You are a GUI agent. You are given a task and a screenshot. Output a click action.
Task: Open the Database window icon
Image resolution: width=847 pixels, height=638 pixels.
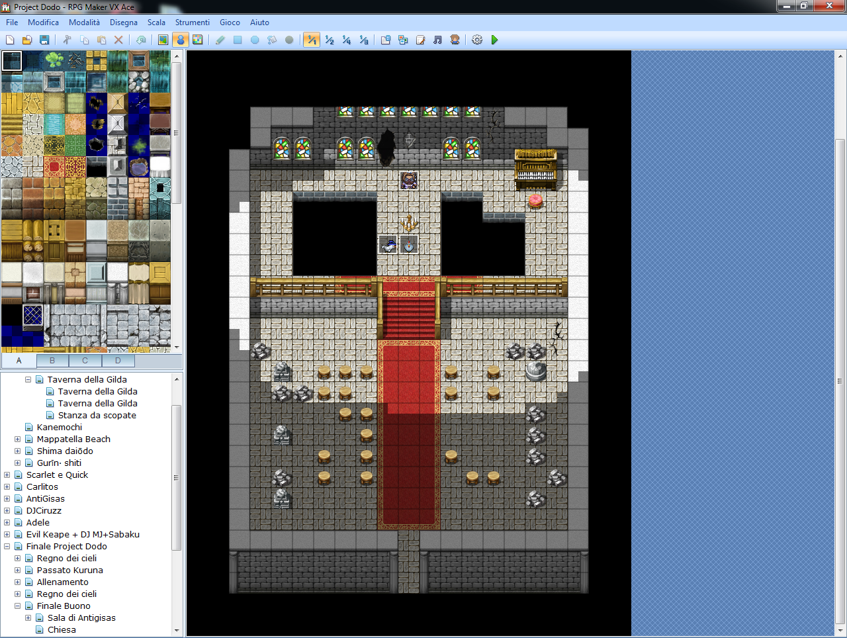(386, 40)
